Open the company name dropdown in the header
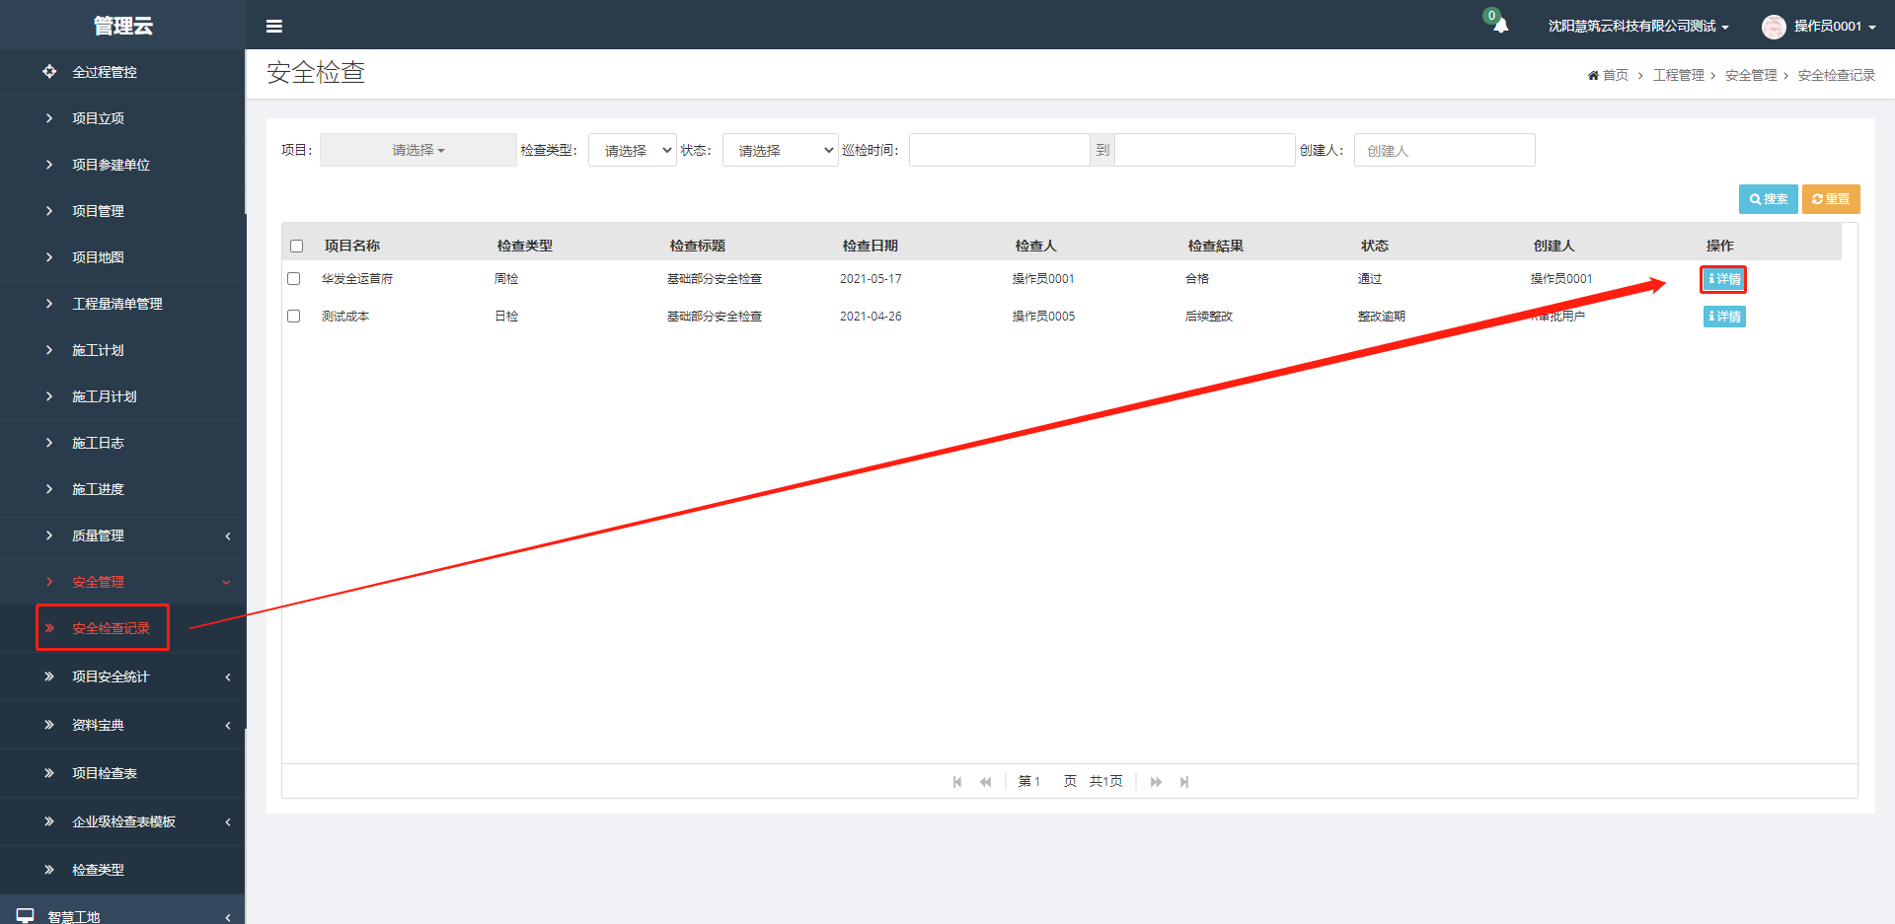This screenshot has width=1895, height=924. pyautogui.click(x=1638, y=26)
